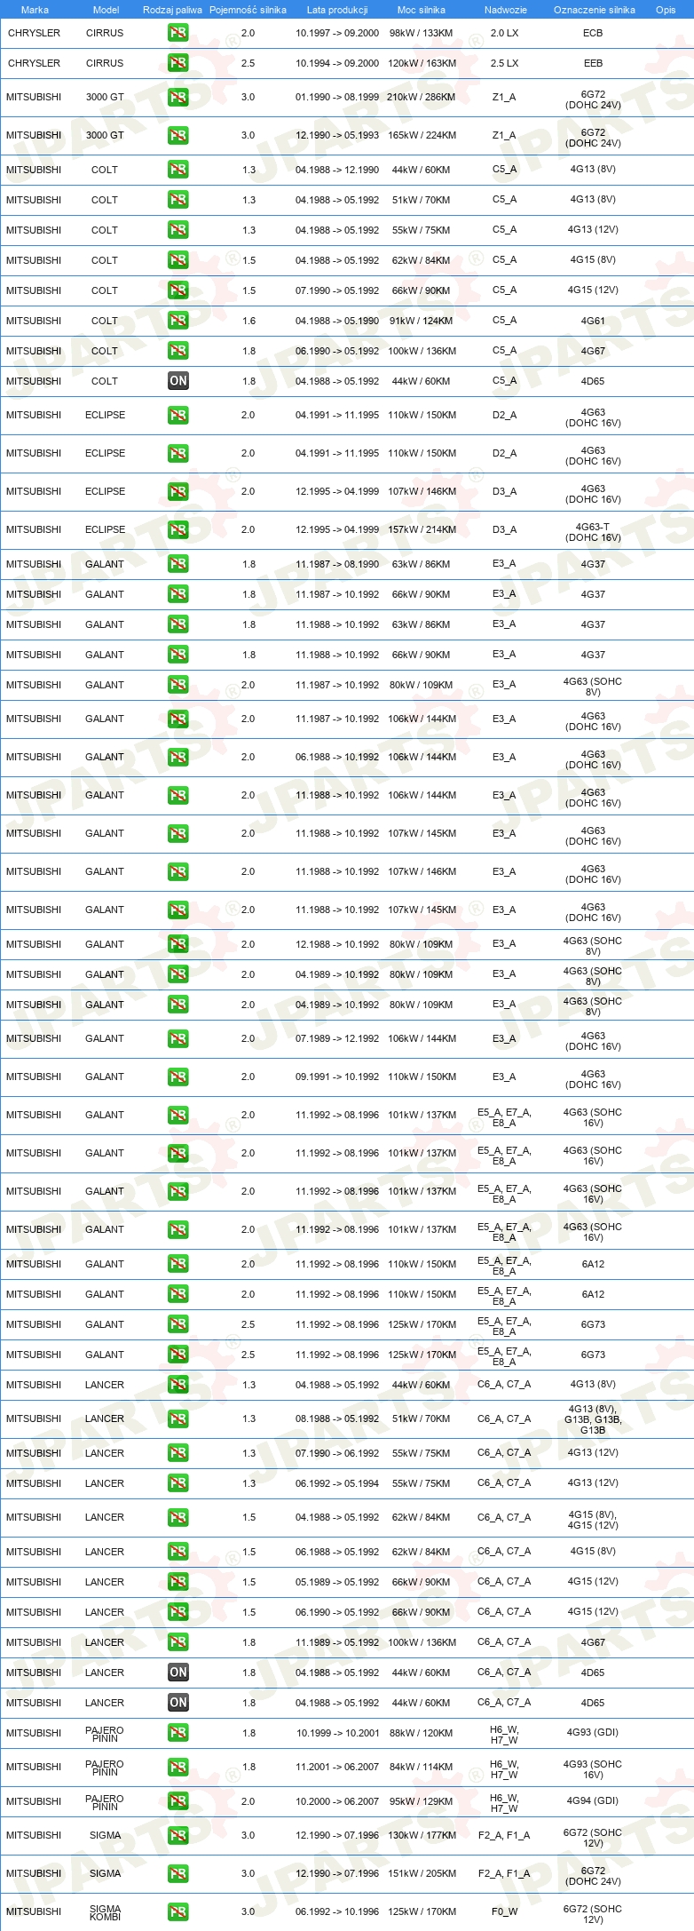Click the Pojemność silnika column header
This screenshot has height=1931, width=694.
248,10
